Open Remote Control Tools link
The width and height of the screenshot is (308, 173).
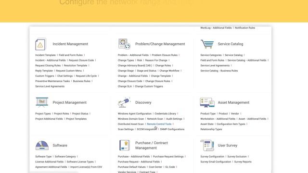click(x=159, y=124)
